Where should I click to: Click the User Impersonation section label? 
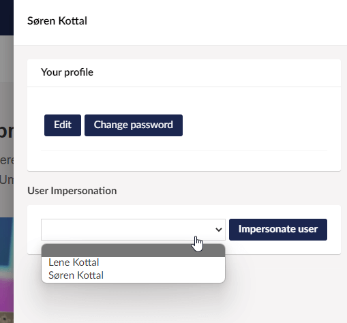[72, 191]
